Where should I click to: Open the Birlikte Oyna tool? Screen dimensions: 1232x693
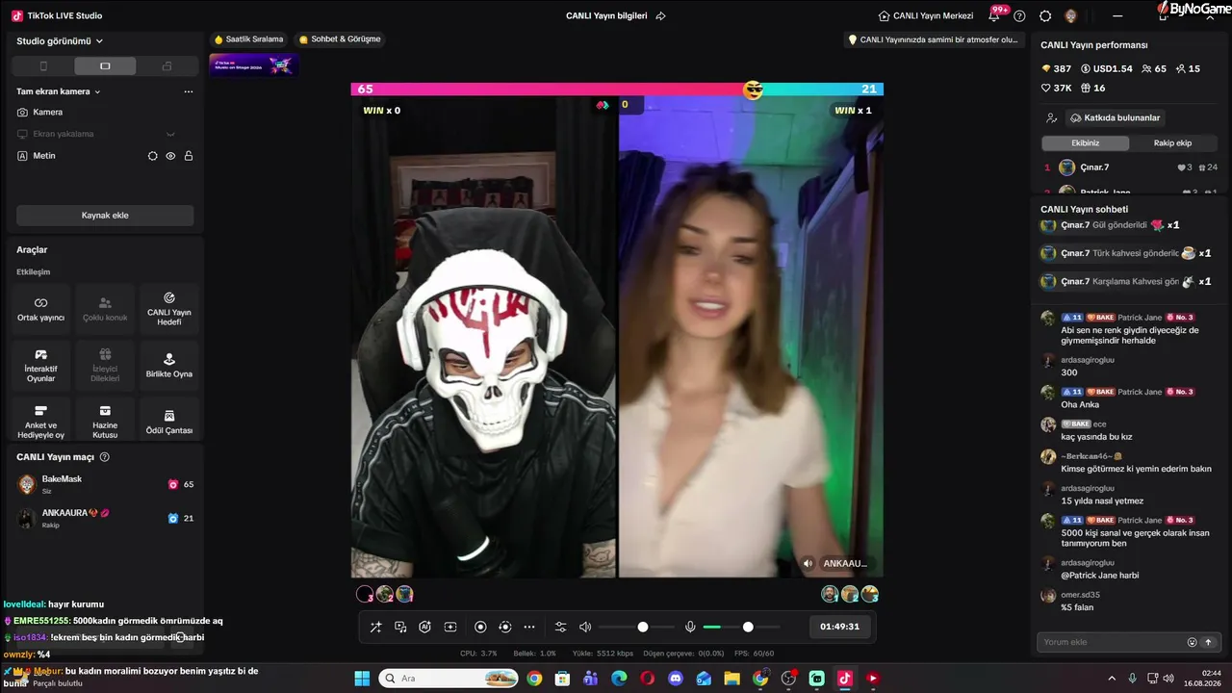(x=169, y=366)
